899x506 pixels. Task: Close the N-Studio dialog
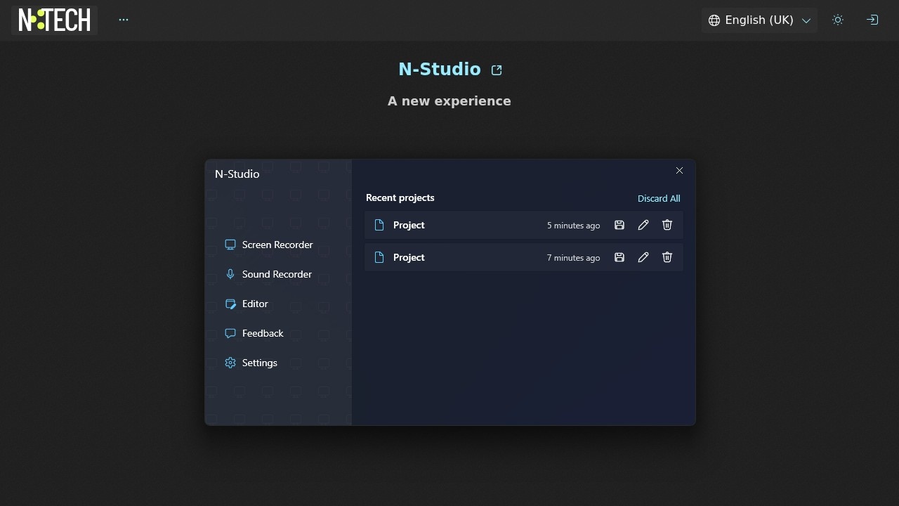pos(679,171)
